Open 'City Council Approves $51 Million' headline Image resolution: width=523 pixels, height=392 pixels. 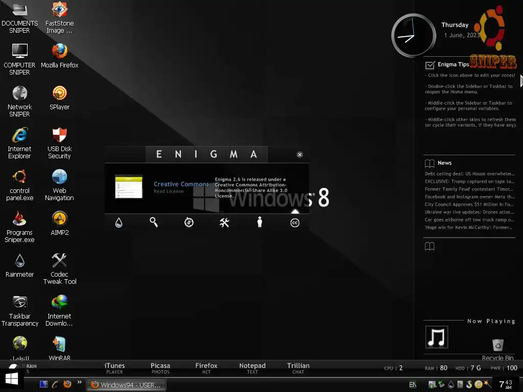[470, 204]
